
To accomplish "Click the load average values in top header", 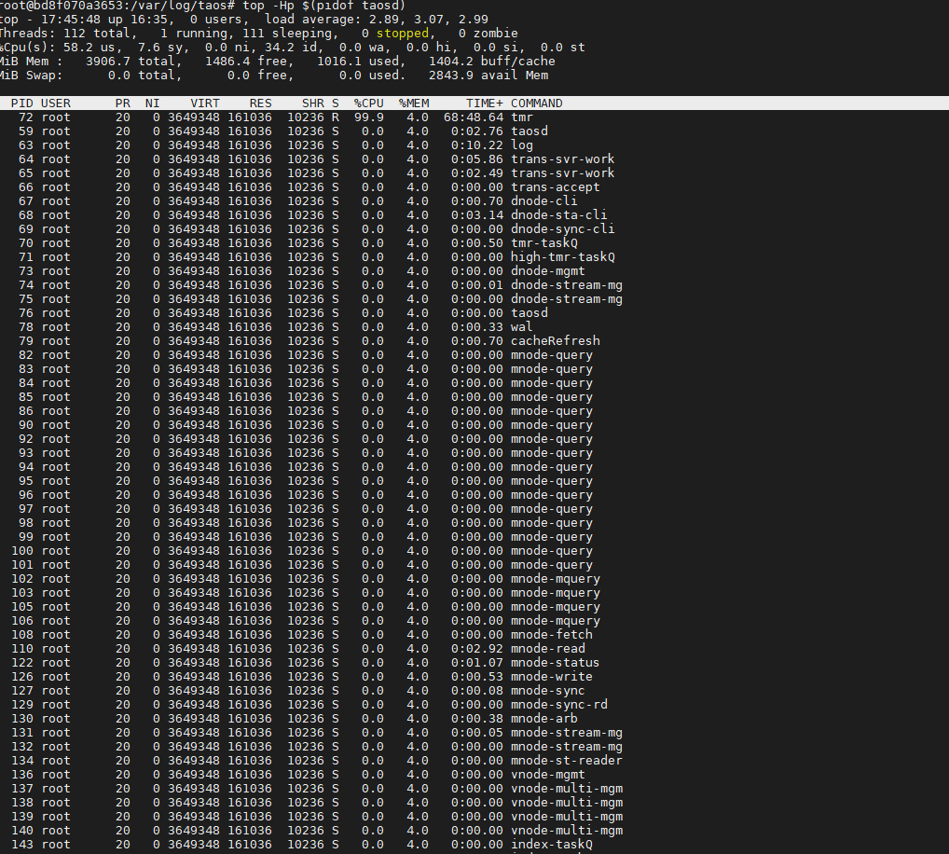I will [x=431, y=20].
